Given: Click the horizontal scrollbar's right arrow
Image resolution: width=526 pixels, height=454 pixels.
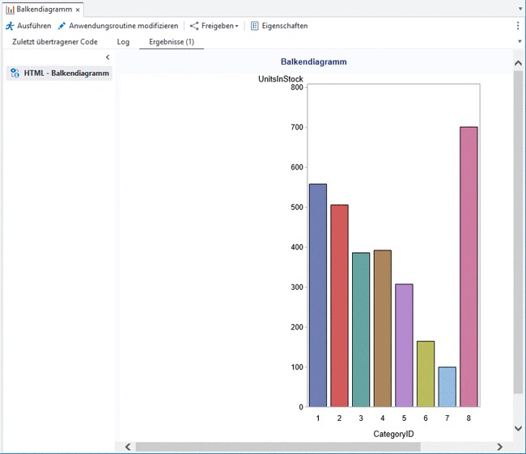Looking at the screenshot, I should click(x=500, y=447).
